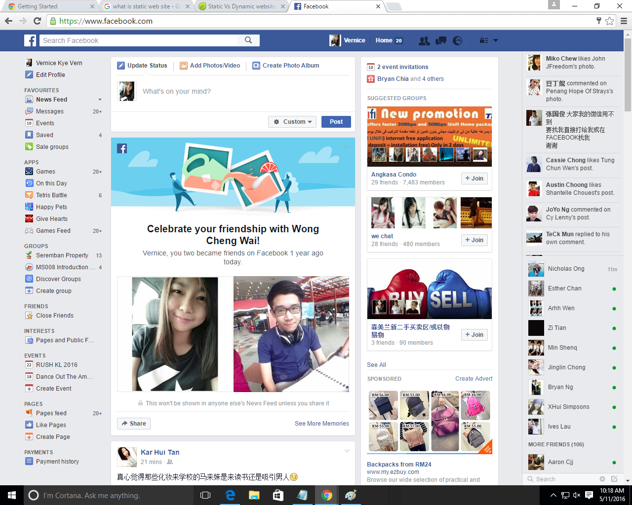Click the chat Search field

click(561, 479)
